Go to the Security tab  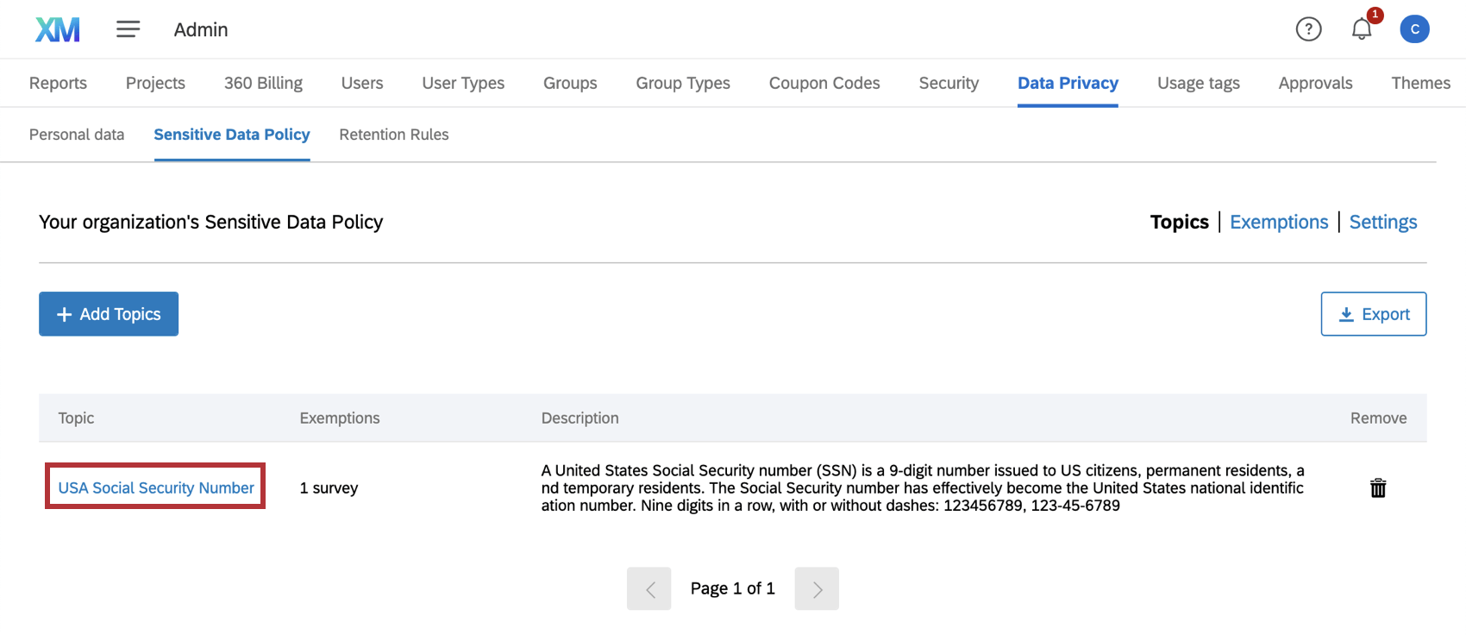pyautogui.click(x=949, y=83)
